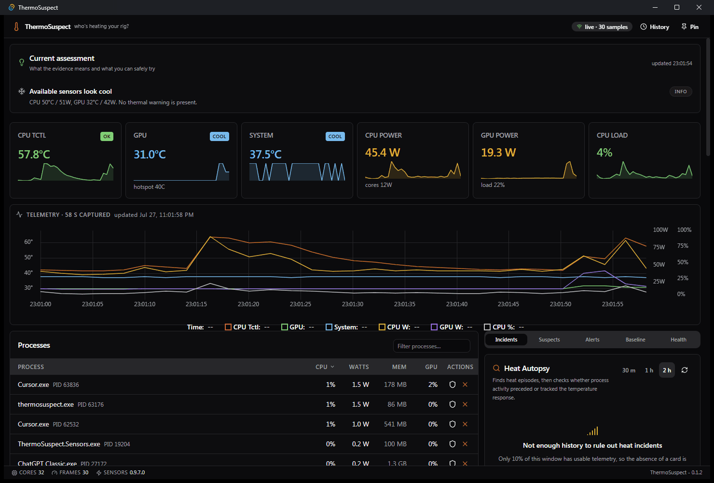
Task: Click the shield icon for ThermoSuspect.Sensors.exe
Action: 453,444
